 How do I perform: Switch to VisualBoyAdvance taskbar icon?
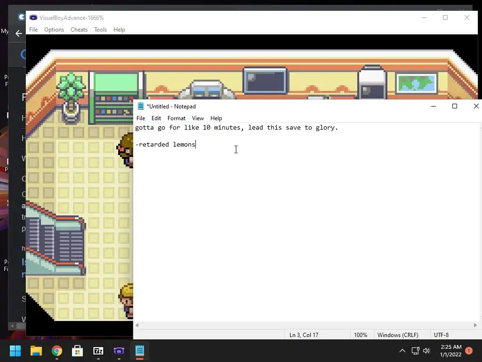[x=119, y=351]
